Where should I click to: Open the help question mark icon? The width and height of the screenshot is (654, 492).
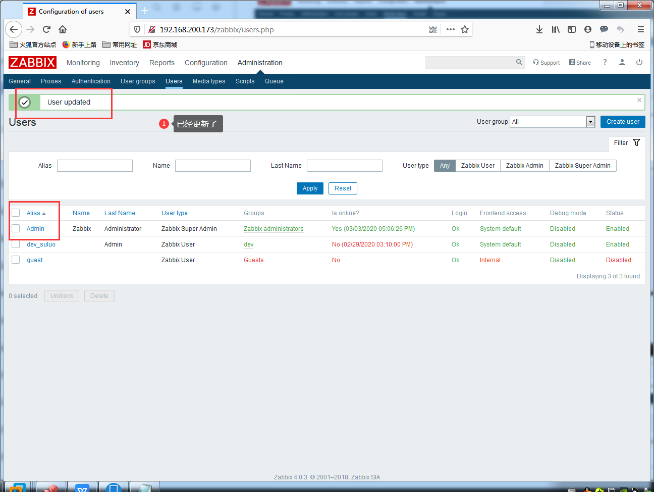605,62
